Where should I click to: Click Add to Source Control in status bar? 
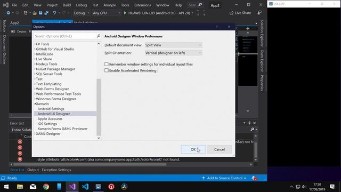pos(225,178)
